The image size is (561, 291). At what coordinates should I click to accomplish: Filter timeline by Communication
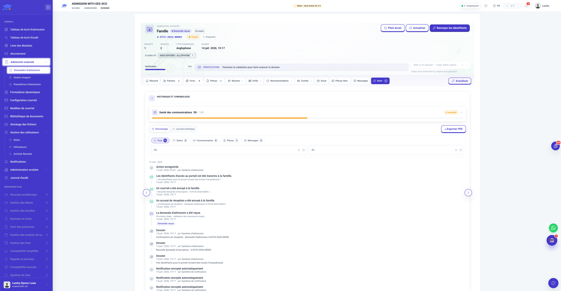(x=205, y=141)
